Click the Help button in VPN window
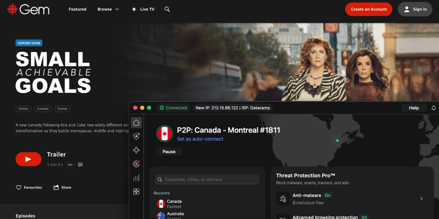This screenshot has width=439, height=219. [414, 108]
